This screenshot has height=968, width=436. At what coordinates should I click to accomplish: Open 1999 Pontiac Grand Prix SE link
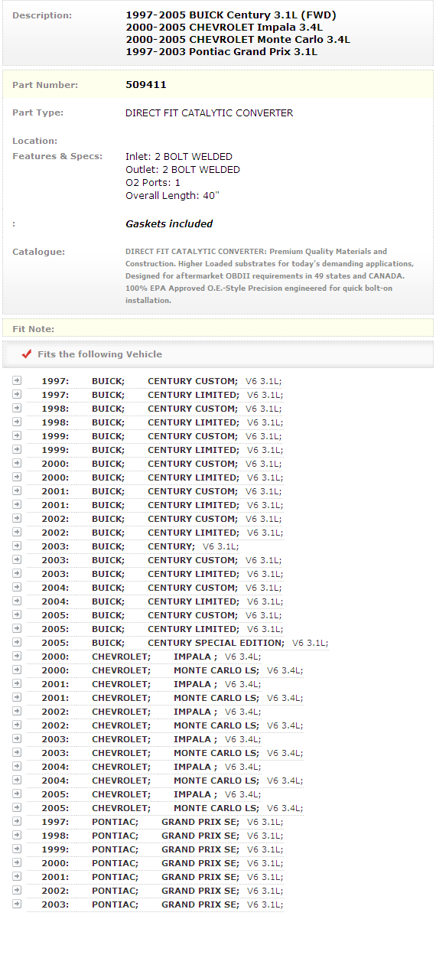155,849
